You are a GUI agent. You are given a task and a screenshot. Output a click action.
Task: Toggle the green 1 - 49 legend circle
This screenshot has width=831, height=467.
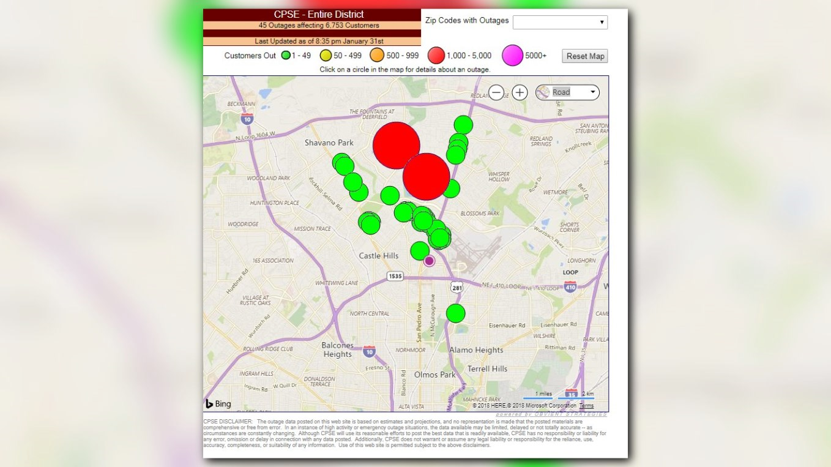tap(285, 55)
